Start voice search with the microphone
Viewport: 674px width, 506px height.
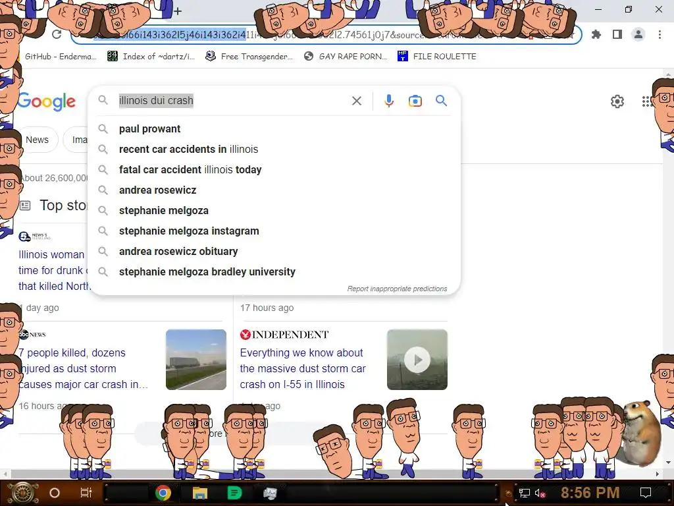point(388,101)
